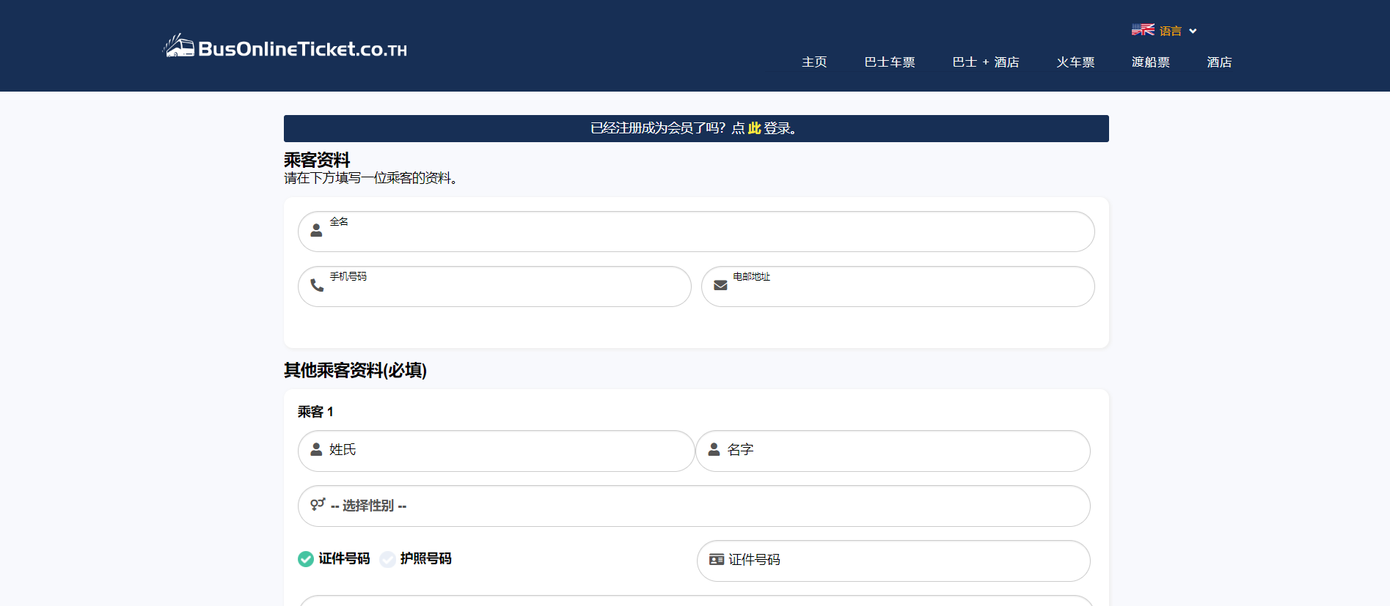This screenshot has width=1390, height=606.
Task: Open the 语言 language dropdown arrow
Action: tap(1193, 31)
